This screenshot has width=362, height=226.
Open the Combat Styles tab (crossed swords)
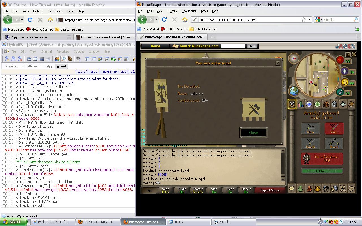pyautogui.click(x=292, y=104)
